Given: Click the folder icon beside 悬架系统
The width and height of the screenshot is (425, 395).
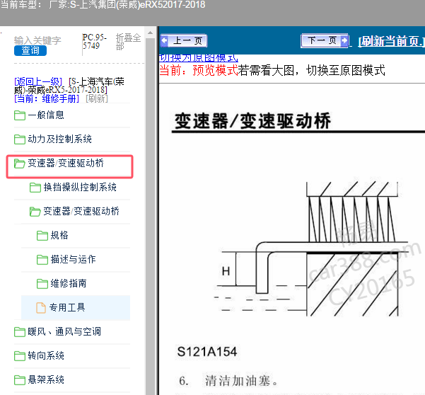Looking at the screenshot, I should pyautogui.click(x=20, y=380).
